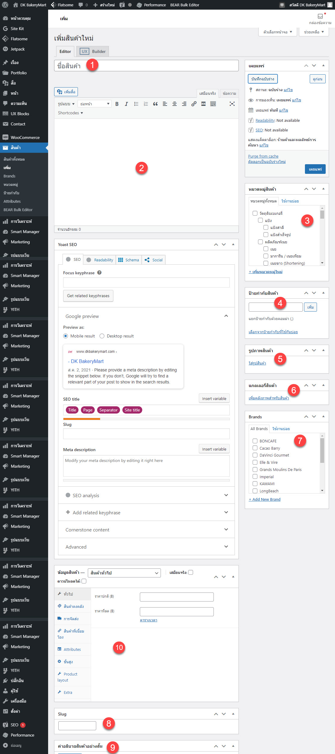The width and height of the screenshot is (335, 754).
Task: Toggle fullscreen editor mode icon
Action: click(232, 104)
